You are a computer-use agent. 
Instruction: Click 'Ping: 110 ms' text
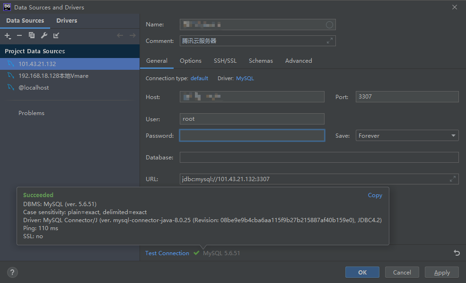tap(40, 228)
